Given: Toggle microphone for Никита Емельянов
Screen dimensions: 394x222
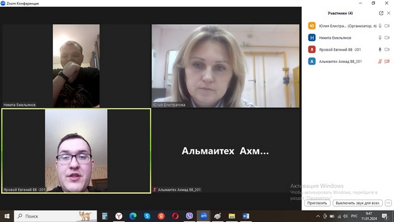Looking at the screenshot, I should pos(380,38).
